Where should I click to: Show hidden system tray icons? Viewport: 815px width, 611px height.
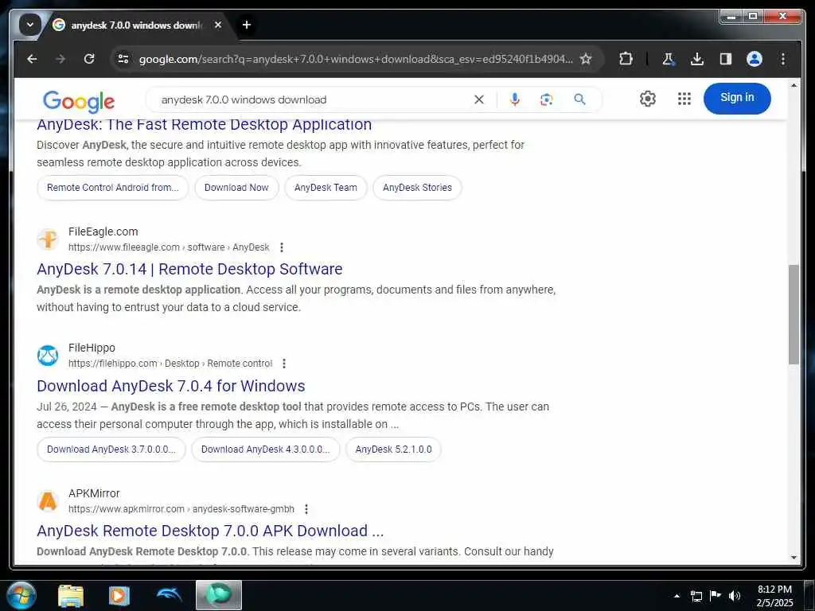coord(677,596)
